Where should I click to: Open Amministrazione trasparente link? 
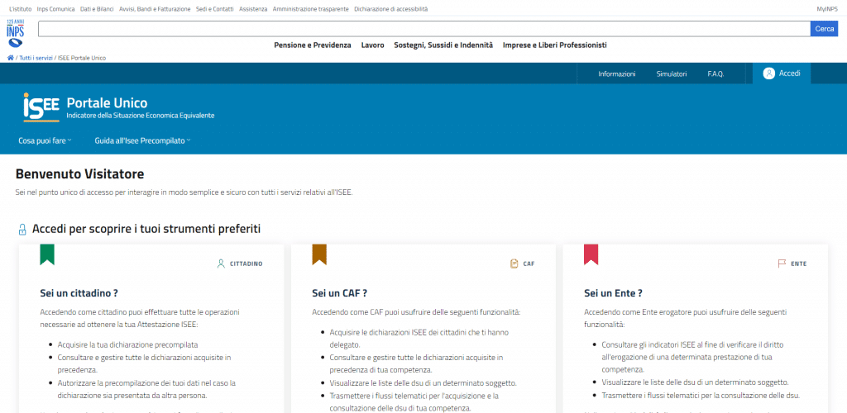[x=311, y=9]
